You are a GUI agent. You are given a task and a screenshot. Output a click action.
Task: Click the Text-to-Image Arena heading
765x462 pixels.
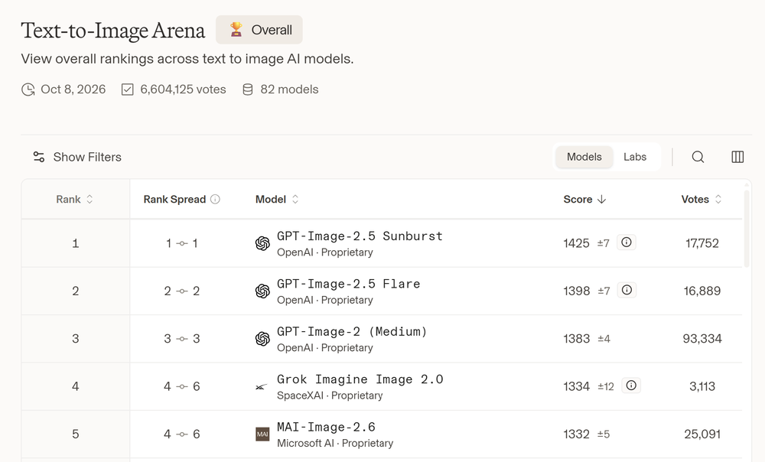(x=113, y=31)
